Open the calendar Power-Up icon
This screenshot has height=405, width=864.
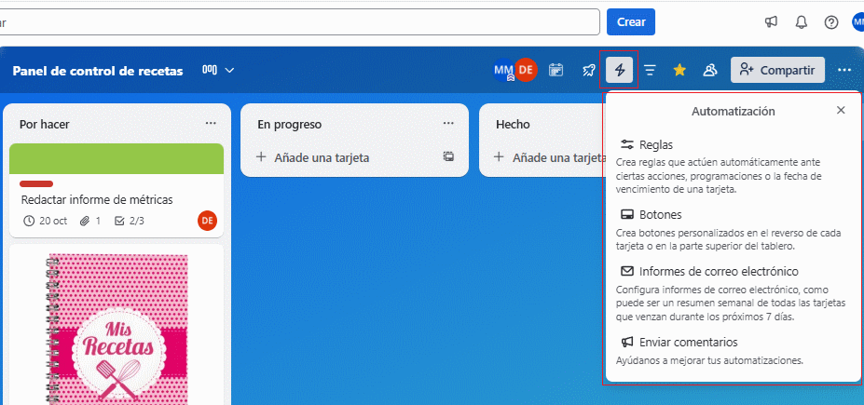coord(555,70)
